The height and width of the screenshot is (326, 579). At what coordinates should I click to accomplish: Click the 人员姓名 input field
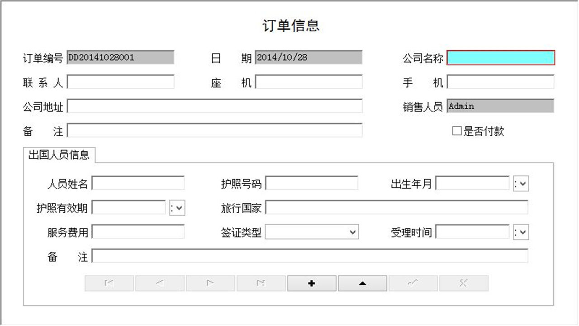138,183
